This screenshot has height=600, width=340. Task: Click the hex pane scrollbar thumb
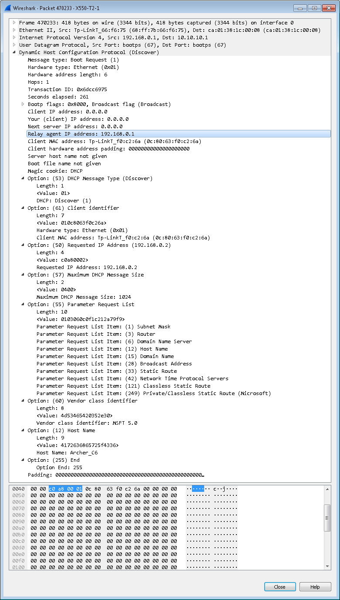[x=328, y=518]
